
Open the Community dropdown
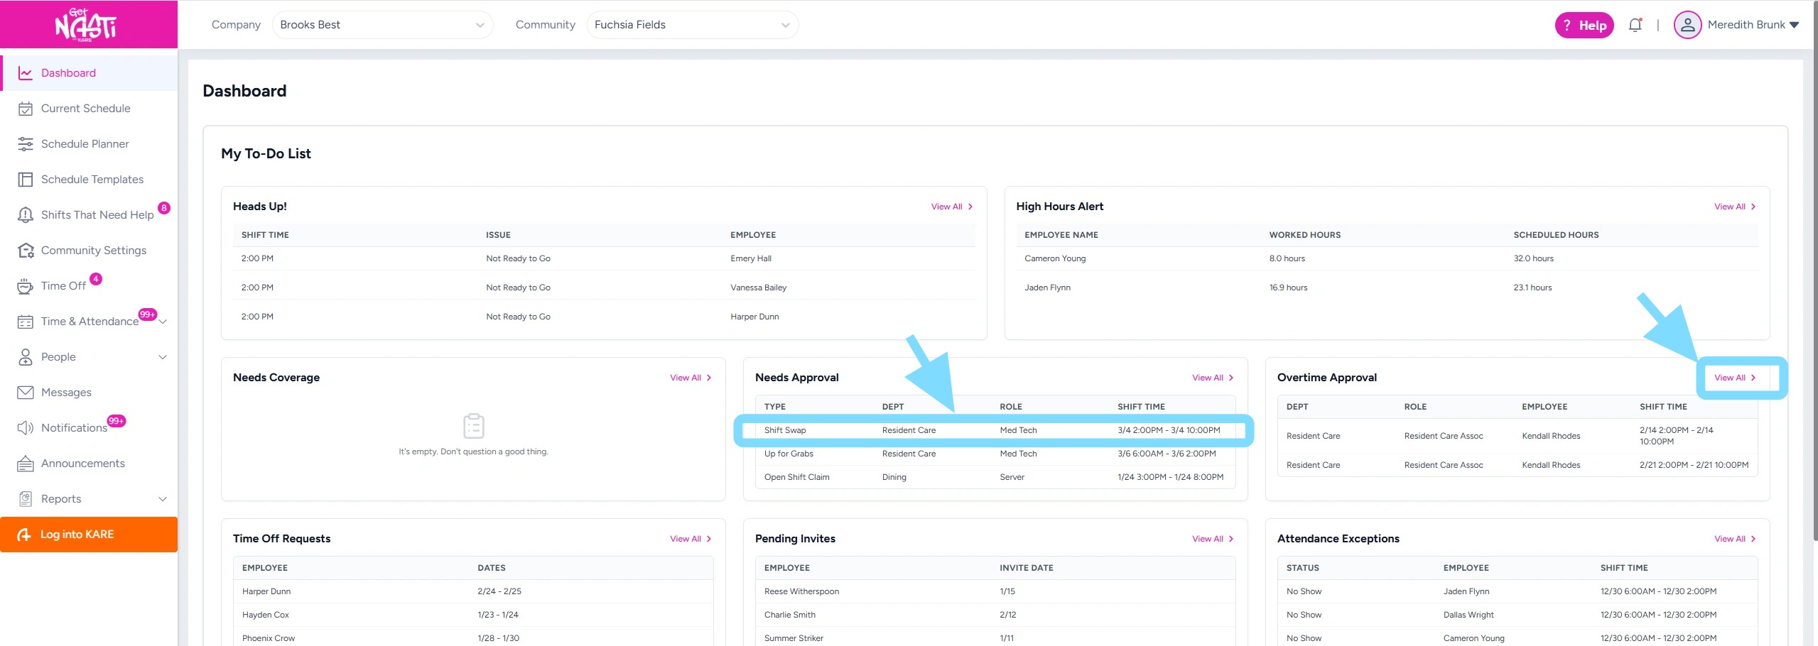[692, 25]
